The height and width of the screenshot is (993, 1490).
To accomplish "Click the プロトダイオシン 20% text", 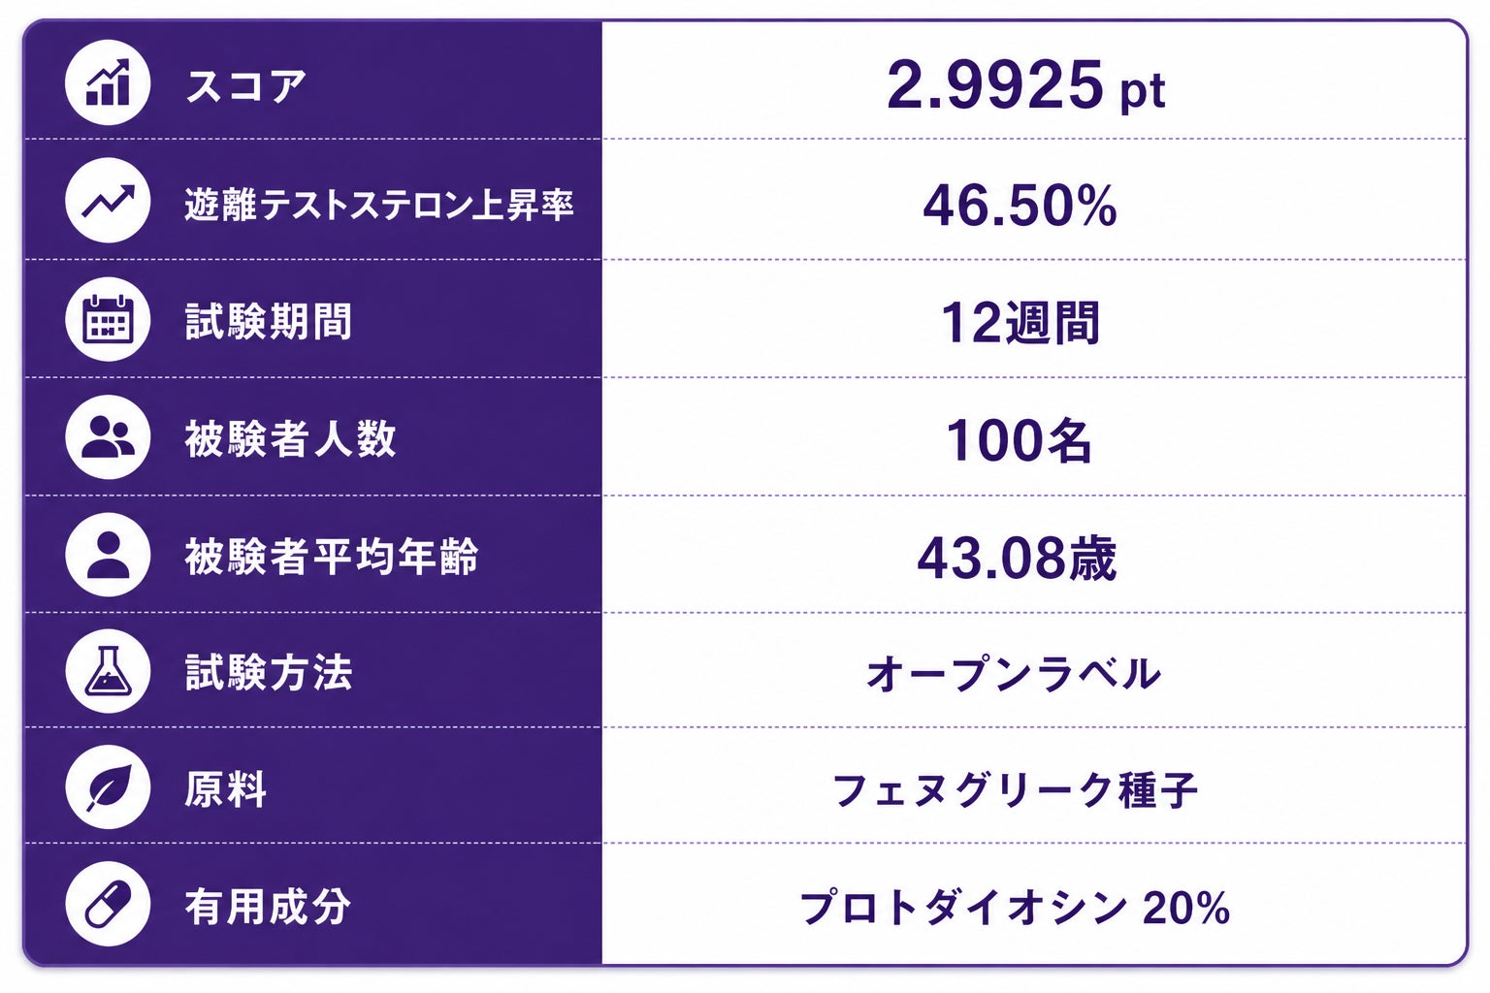I will pos(1015,908).
